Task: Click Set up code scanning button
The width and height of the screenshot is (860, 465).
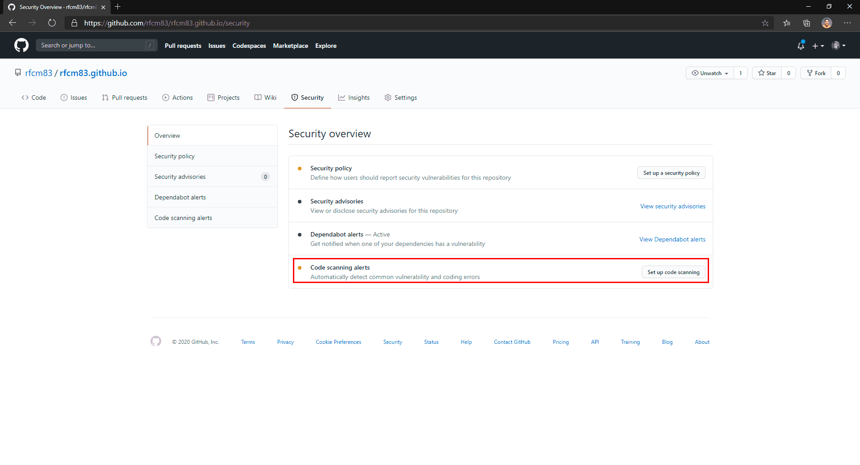Action: 673,272
